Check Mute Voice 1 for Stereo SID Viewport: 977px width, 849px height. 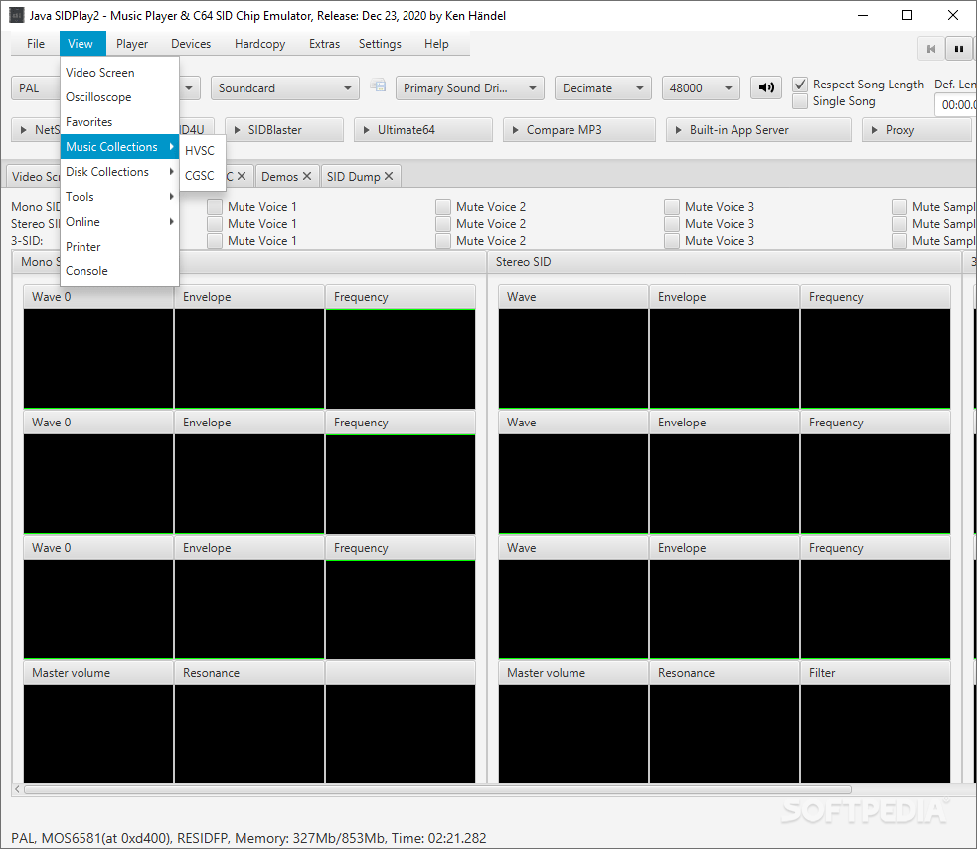215,223
